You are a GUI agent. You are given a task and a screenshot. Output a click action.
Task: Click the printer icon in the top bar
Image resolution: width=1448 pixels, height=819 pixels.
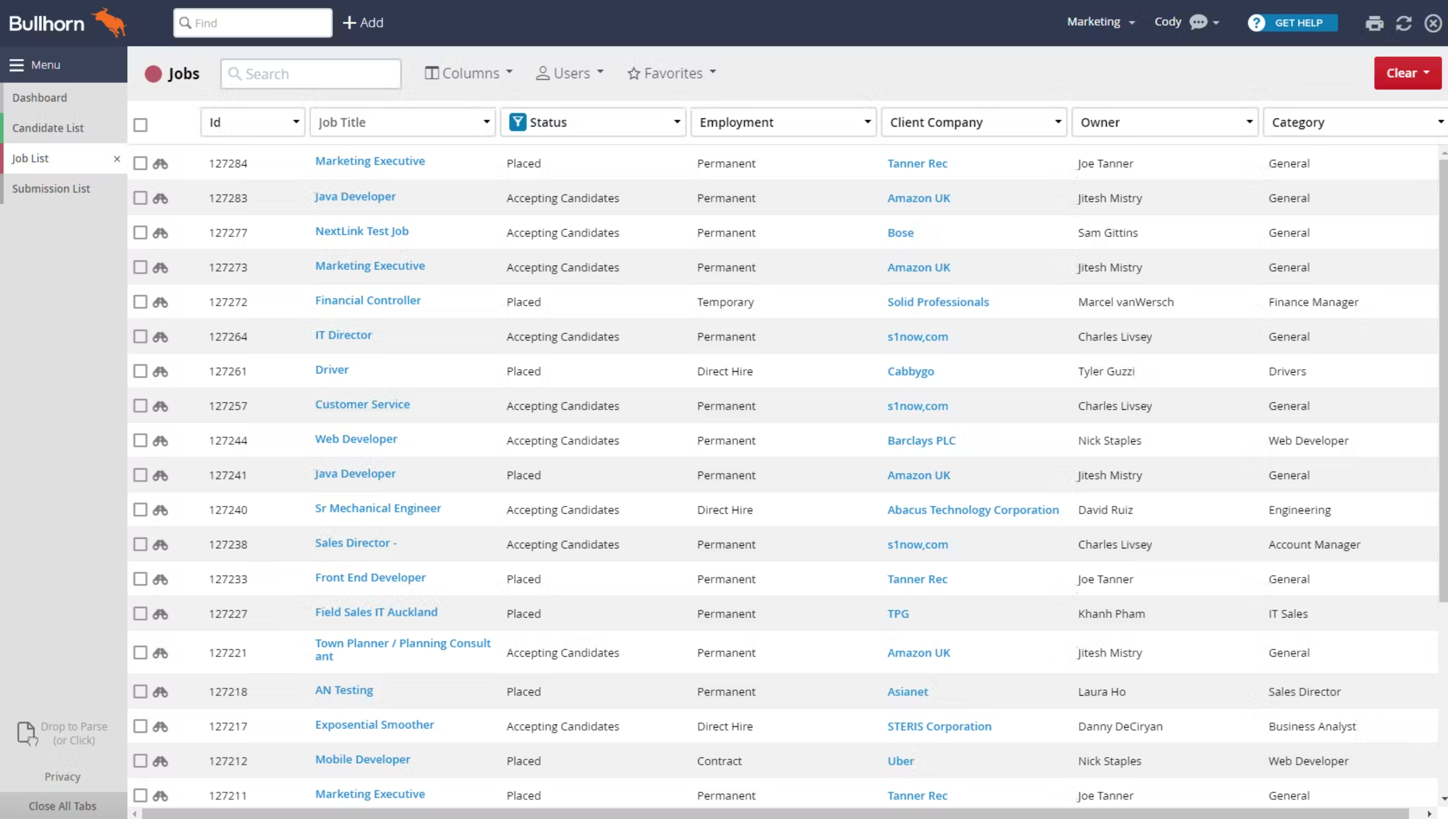click(x=1374, y=22)
